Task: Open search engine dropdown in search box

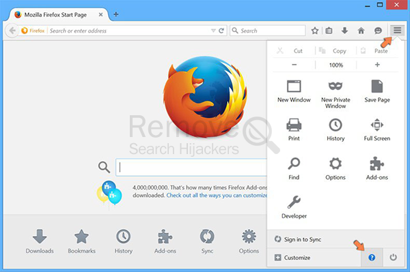Action: click(235, 31)
